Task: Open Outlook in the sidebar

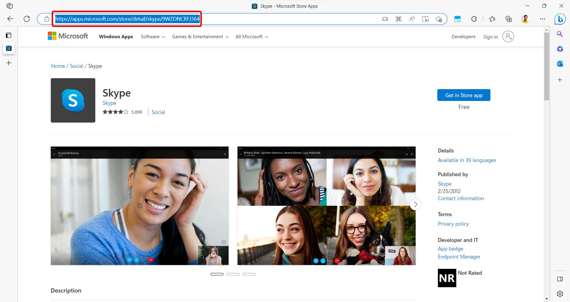Action: click(560, 64)
